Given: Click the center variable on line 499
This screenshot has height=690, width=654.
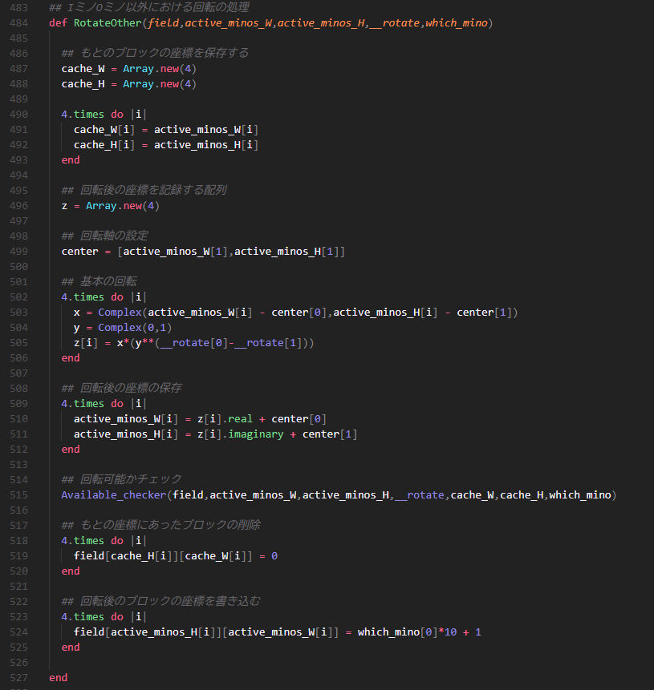Looking at the screenshot, I should [79, 252].
